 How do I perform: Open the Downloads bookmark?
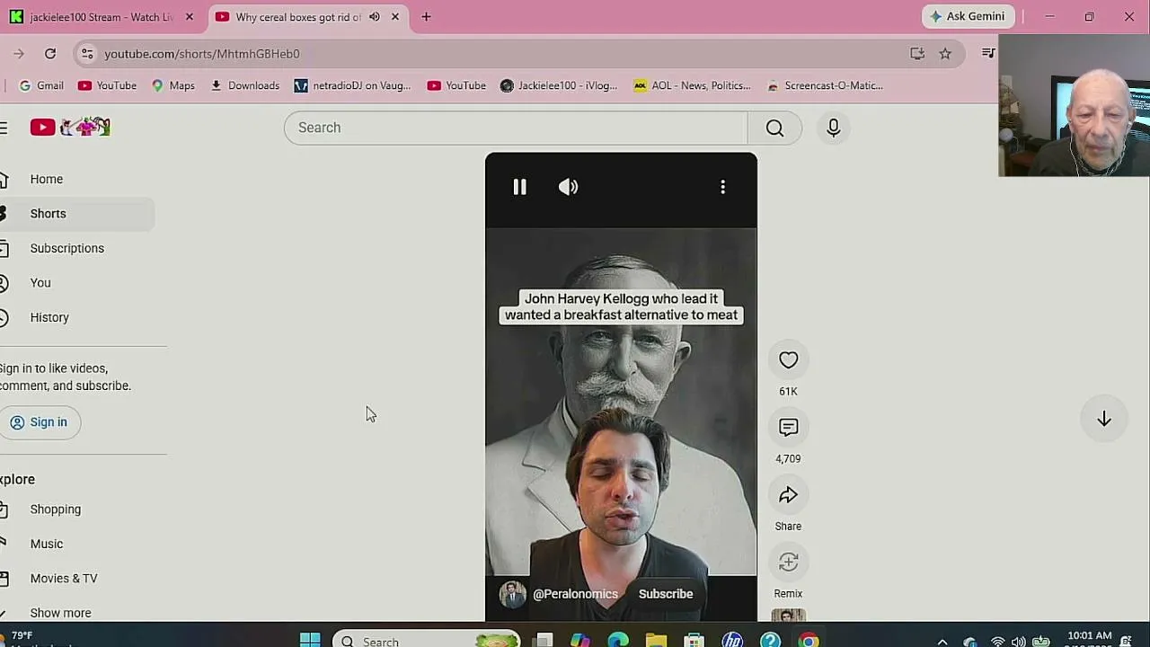pyautogui.click(x=244, y=85)
